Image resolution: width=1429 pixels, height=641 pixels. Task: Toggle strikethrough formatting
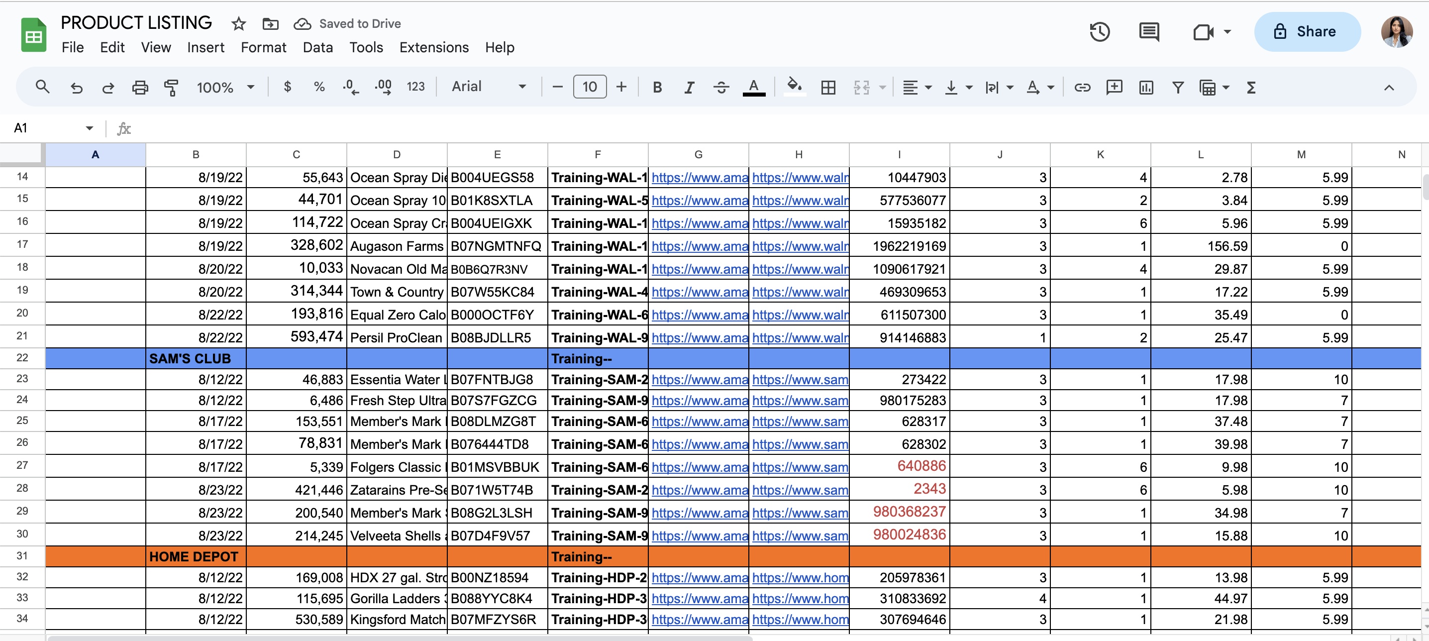point(721,87)
